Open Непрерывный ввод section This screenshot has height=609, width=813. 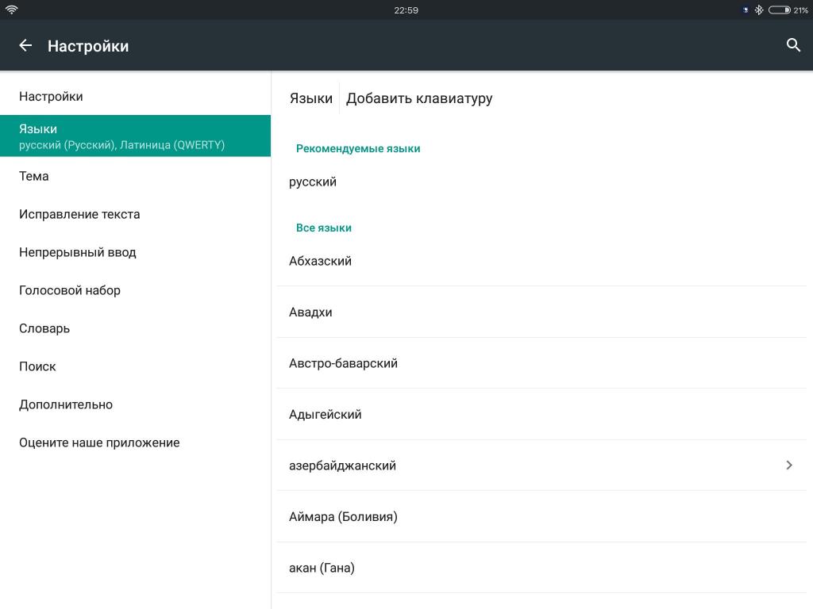point(135,252)
